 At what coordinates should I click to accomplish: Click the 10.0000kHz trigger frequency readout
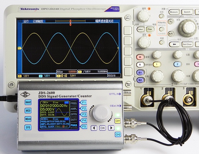point(102,72)
